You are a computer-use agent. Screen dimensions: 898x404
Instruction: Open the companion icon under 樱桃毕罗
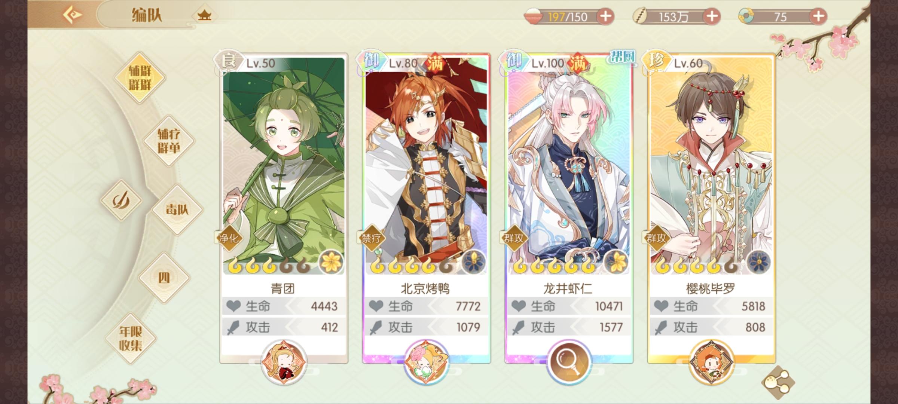[711, 362]
